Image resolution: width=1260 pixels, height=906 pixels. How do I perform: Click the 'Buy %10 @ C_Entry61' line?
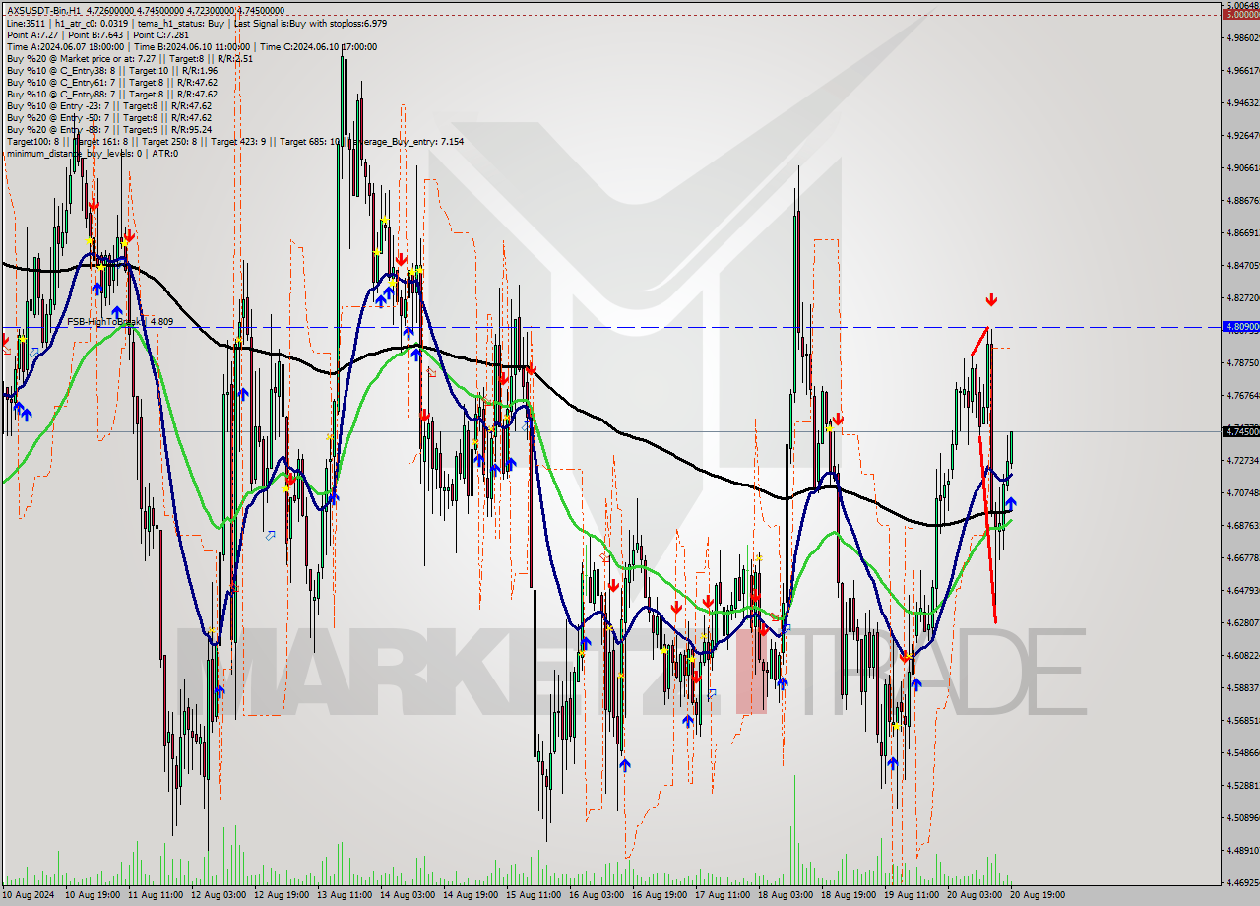point(111,83)
